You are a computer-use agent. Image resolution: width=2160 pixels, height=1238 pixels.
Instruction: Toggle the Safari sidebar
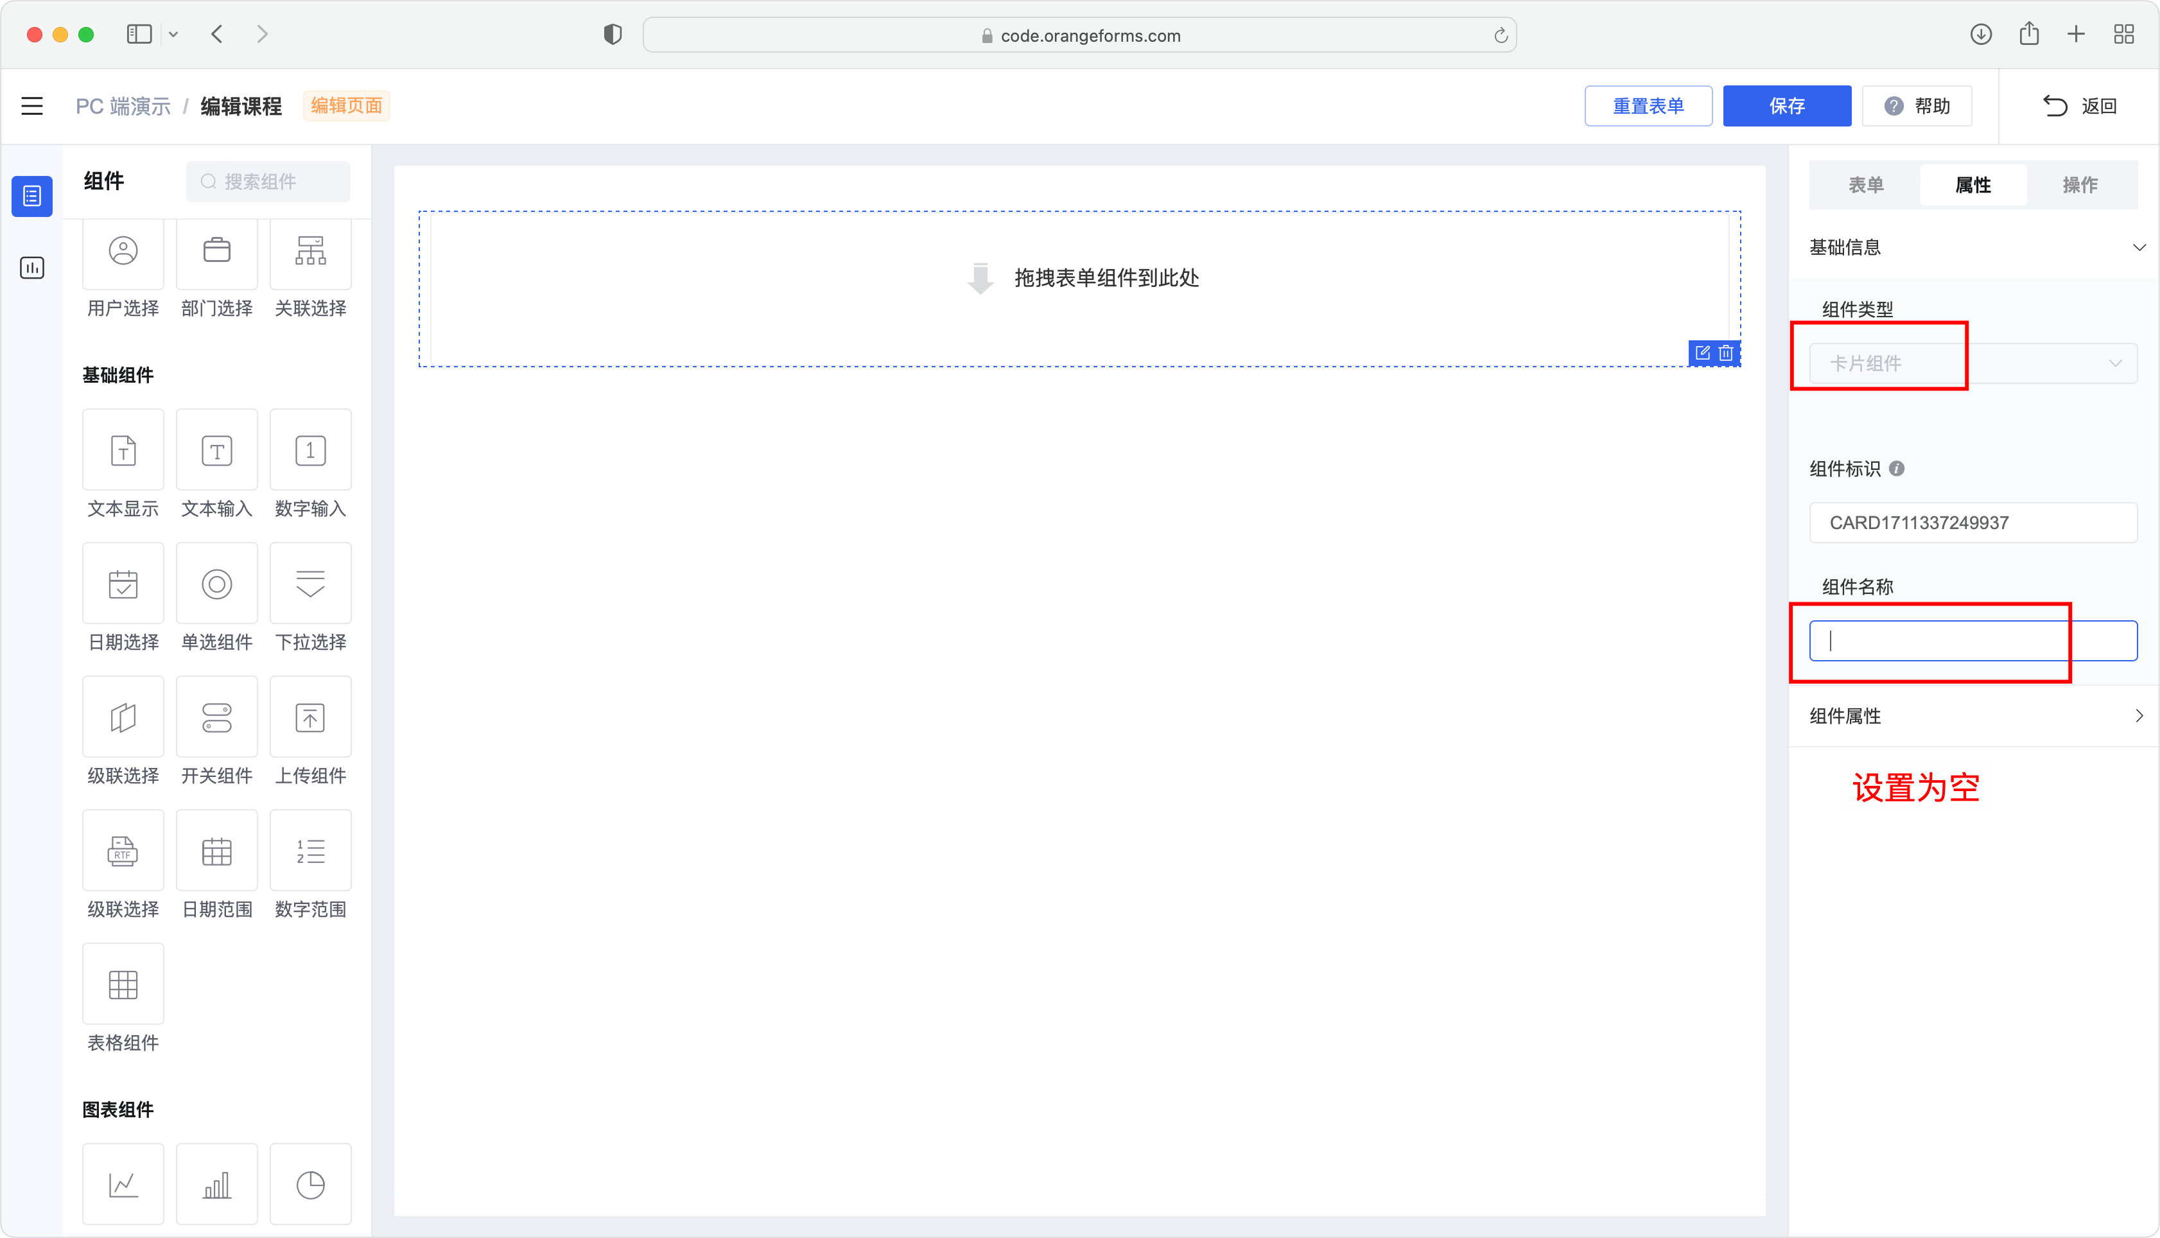[x=139, y=35]
